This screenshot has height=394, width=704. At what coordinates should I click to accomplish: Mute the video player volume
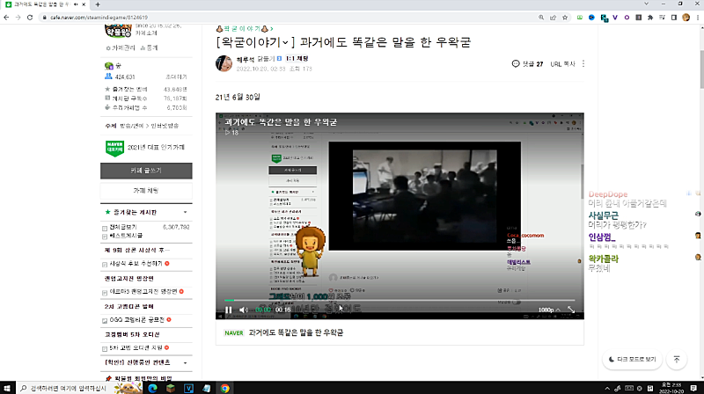coord(244,310)
